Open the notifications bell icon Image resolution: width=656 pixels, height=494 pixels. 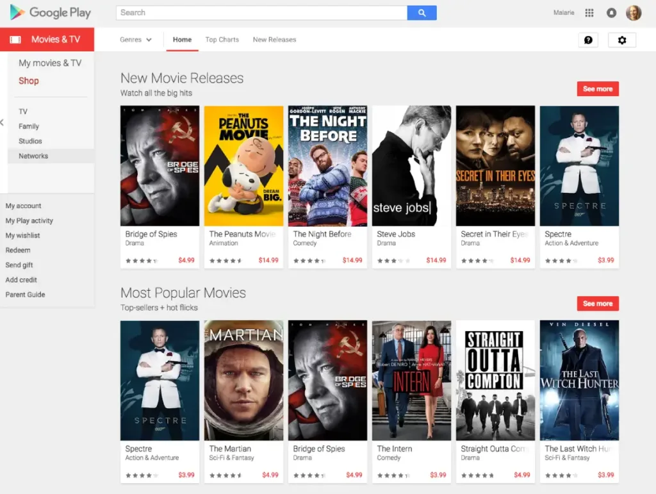tap(611, 13)
